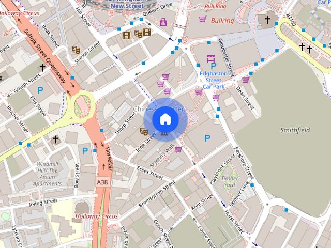The width and height of the screenshot is (331, 248).
Task: Click the parking P icon west of Pershore Street
Action: coord(207,138)
